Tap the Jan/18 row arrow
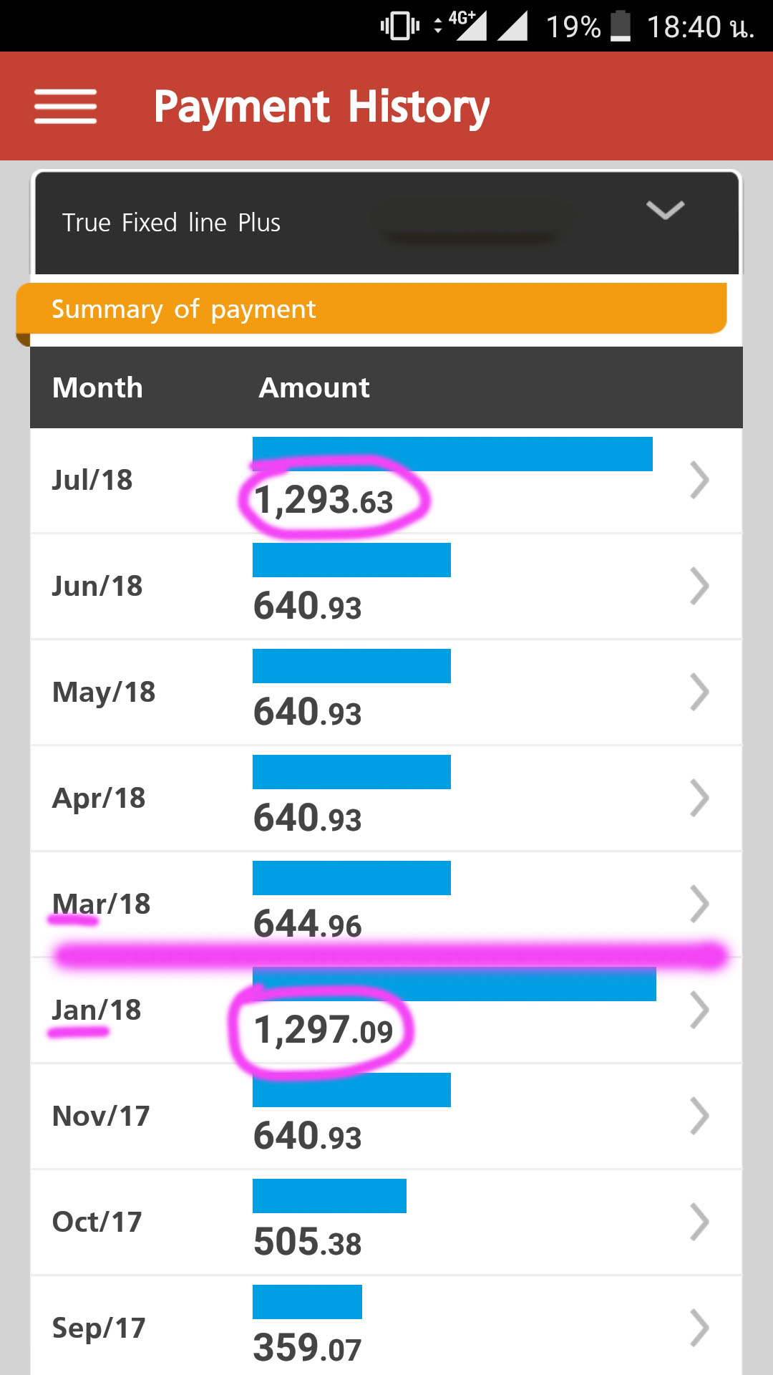773x1375 pixels. 699,1010
